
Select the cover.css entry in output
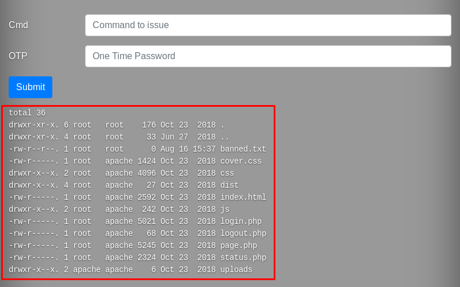point(240,161)
